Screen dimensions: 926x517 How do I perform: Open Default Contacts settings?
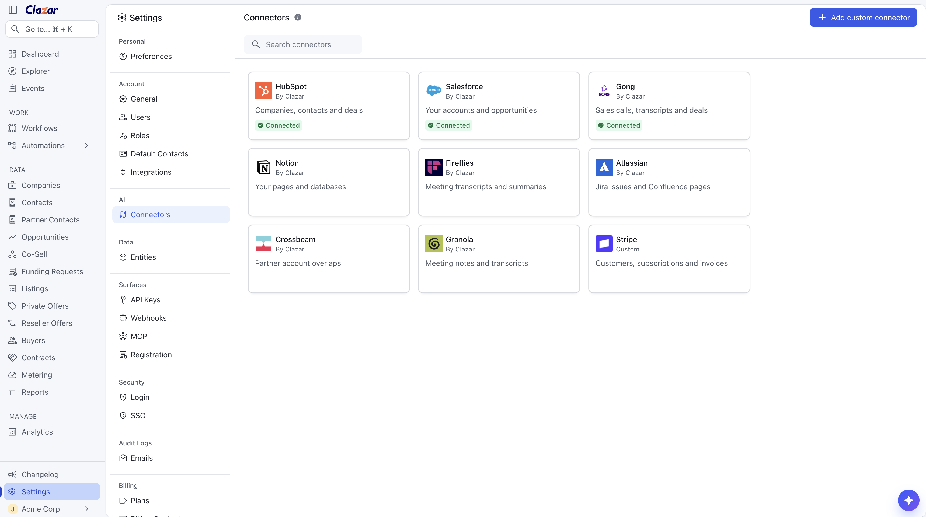pos(171,154)
